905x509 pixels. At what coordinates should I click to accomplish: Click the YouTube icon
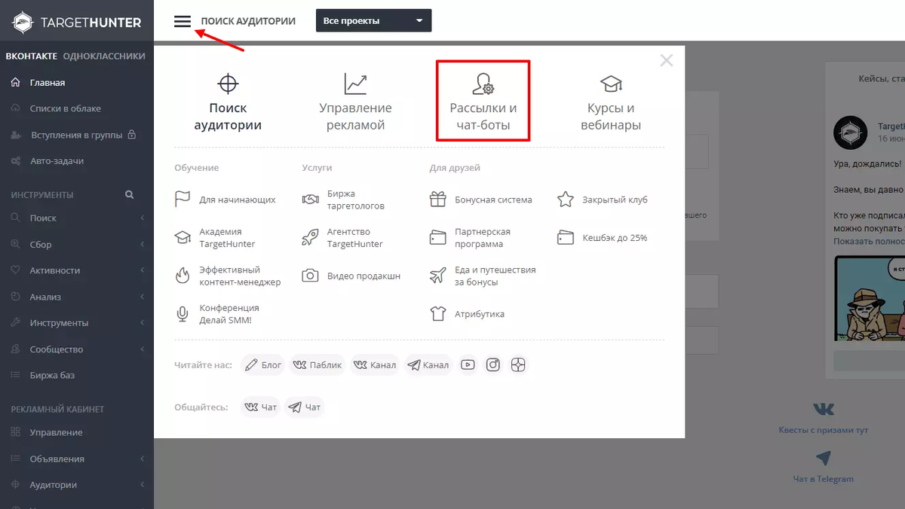pyautogui.click(x=468, y=364)
